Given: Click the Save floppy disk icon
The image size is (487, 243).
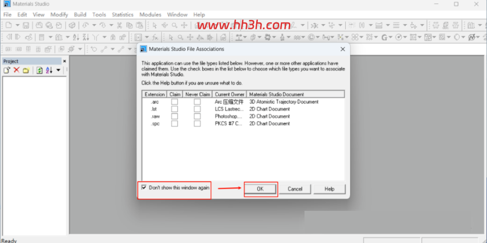Looking at the screenshot, I should coord(26,25).
